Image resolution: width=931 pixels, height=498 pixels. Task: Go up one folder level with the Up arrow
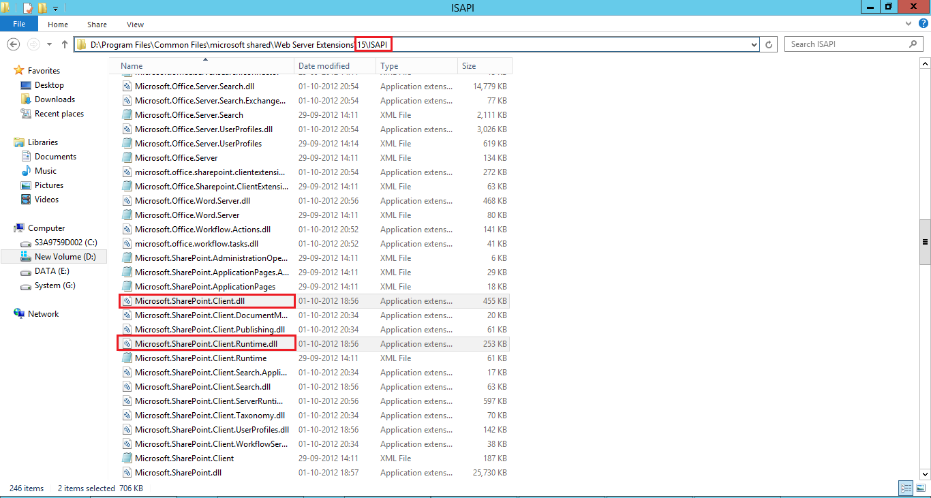(x=65, y=44)
